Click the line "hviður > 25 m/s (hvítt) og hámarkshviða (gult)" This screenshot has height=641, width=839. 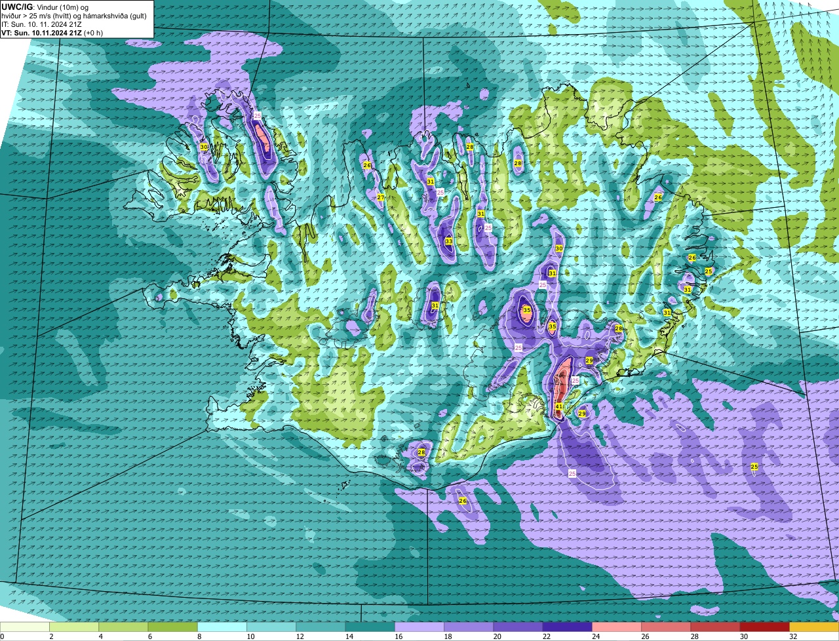(x=74, y=16)
